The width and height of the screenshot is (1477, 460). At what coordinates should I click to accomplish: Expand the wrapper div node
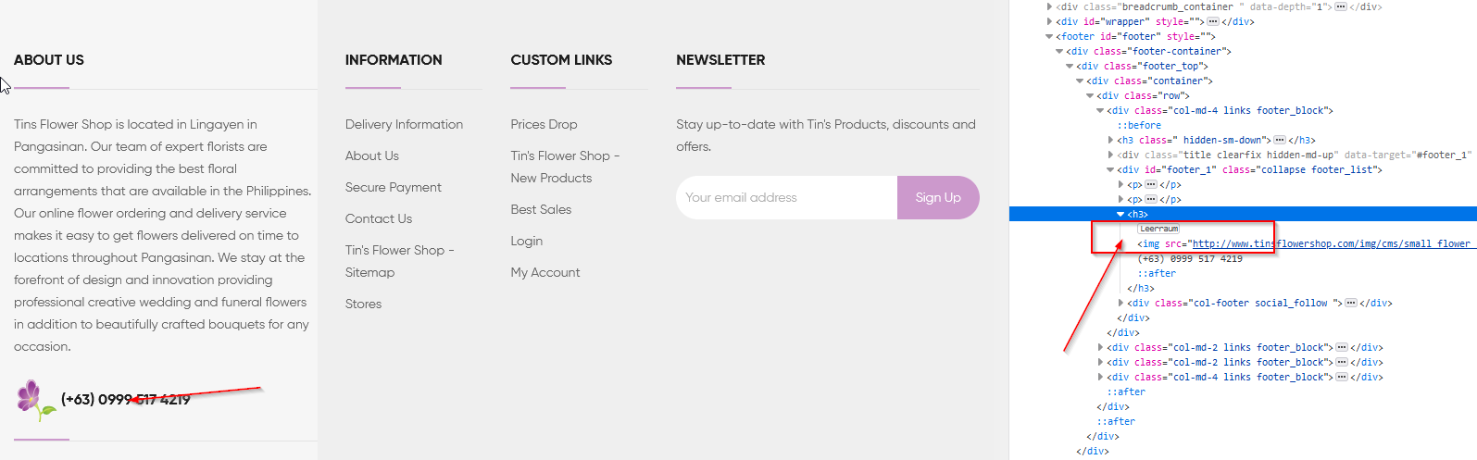pos(1049,21)
